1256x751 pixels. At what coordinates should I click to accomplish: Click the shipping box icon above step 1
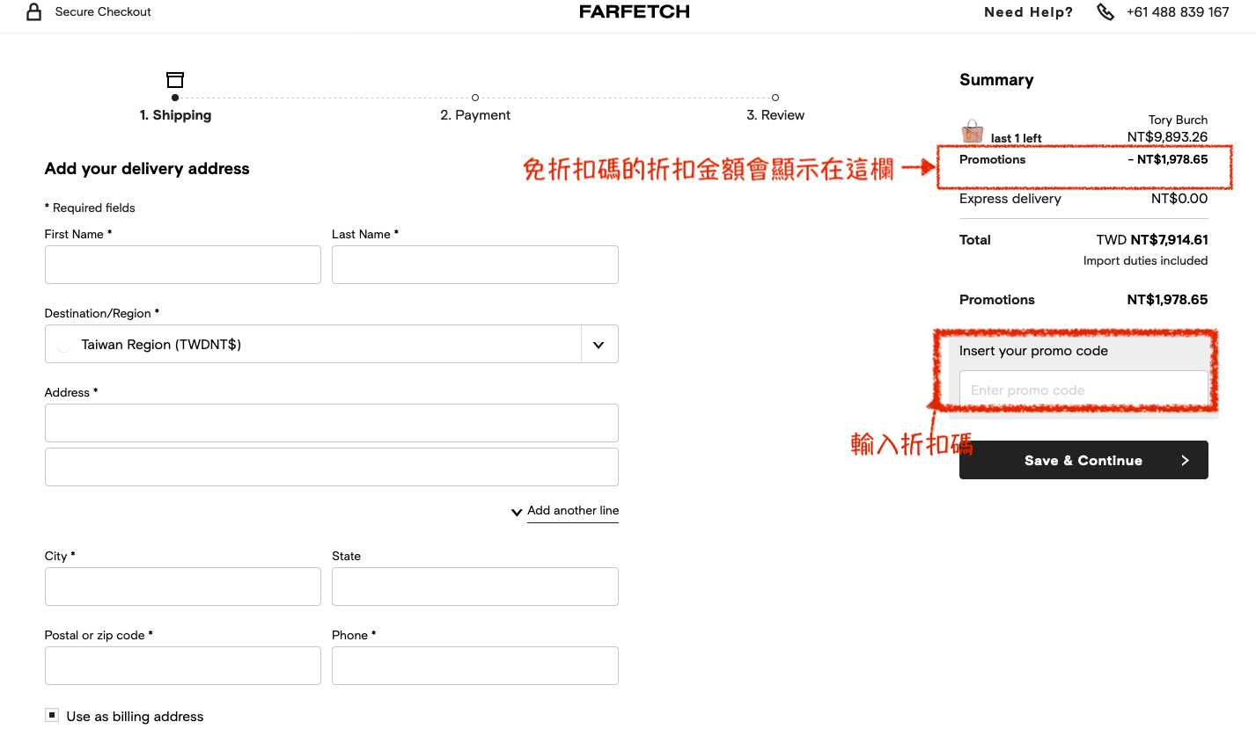point(175,80)
